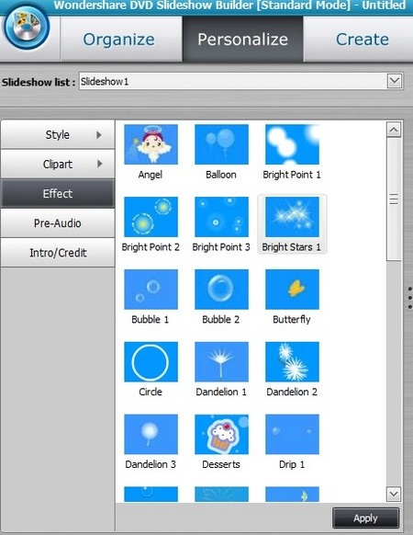Choose the Butterfly effect thumbnail
The width and height of the screenshot is (413, 535).
pos(292,290)
